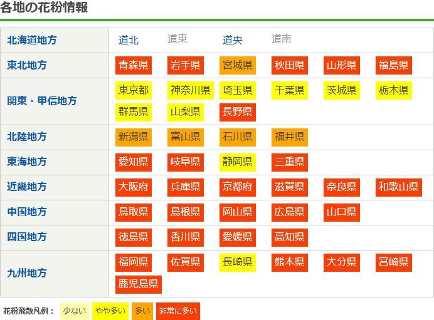Click the 非常に多い legend swatch
This screenshot has height=320, width=434.
[x=177, y=311]
